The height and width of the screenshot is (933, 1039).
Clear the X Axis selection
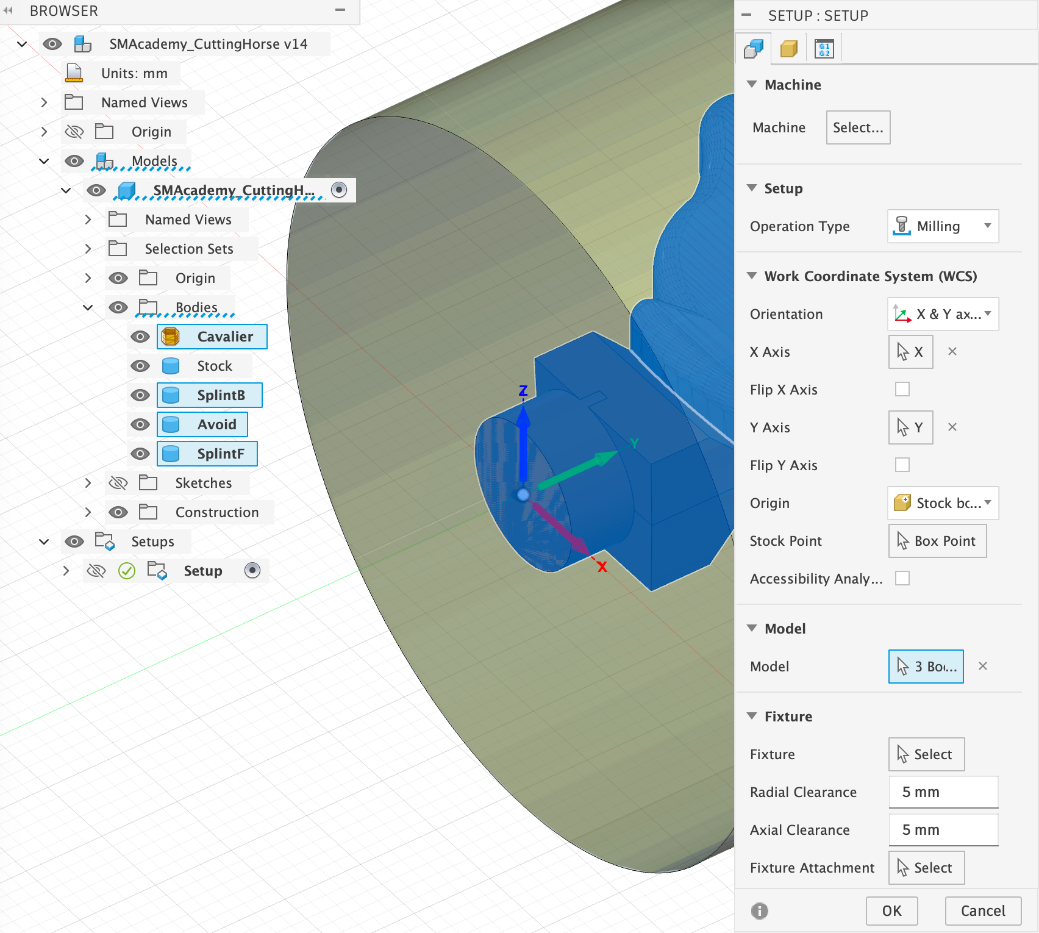[952, 352]
